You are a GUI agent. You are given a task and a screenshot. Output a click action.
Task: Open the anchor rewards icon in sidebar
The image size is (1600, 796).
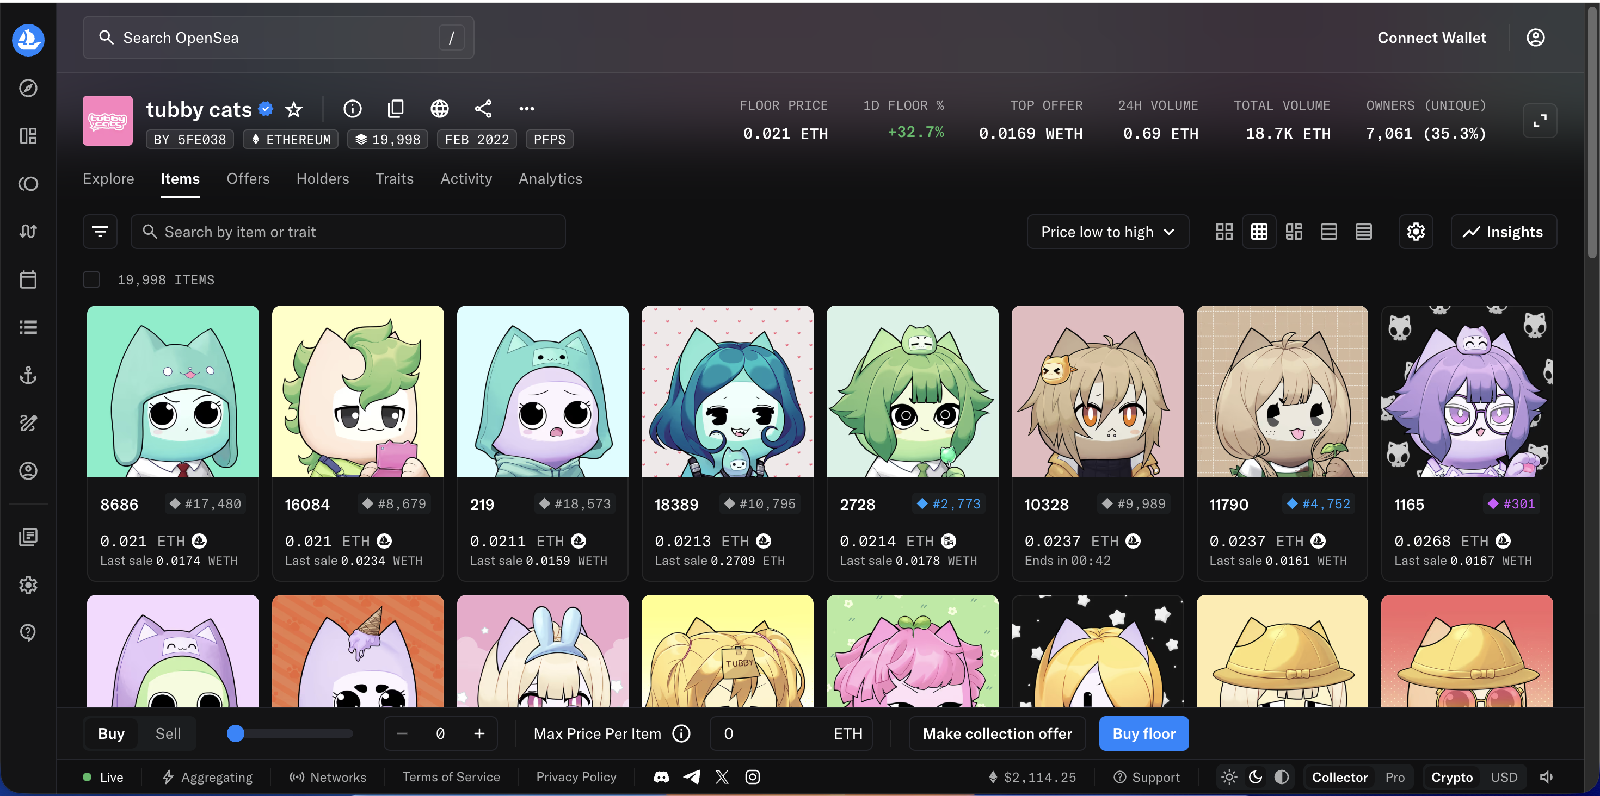(x=28, y=375)
